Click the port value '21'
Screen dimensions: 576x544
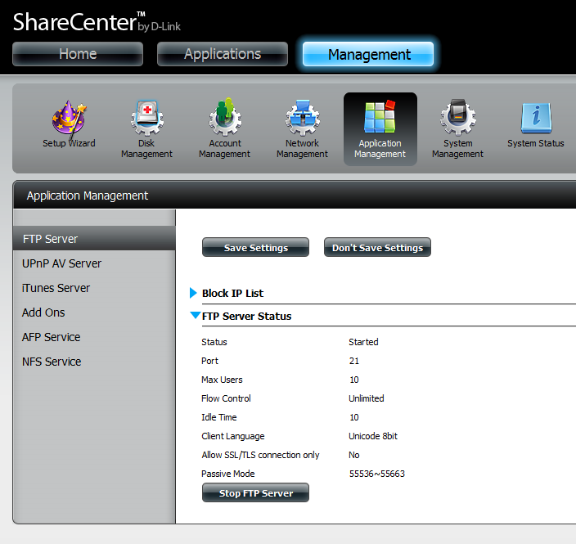354,361
